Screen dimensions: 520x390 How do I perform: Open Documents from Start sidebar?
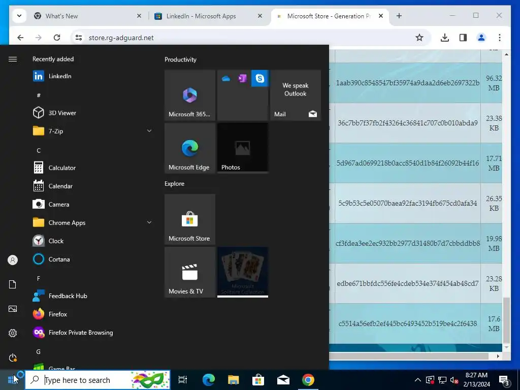point(13,284)
